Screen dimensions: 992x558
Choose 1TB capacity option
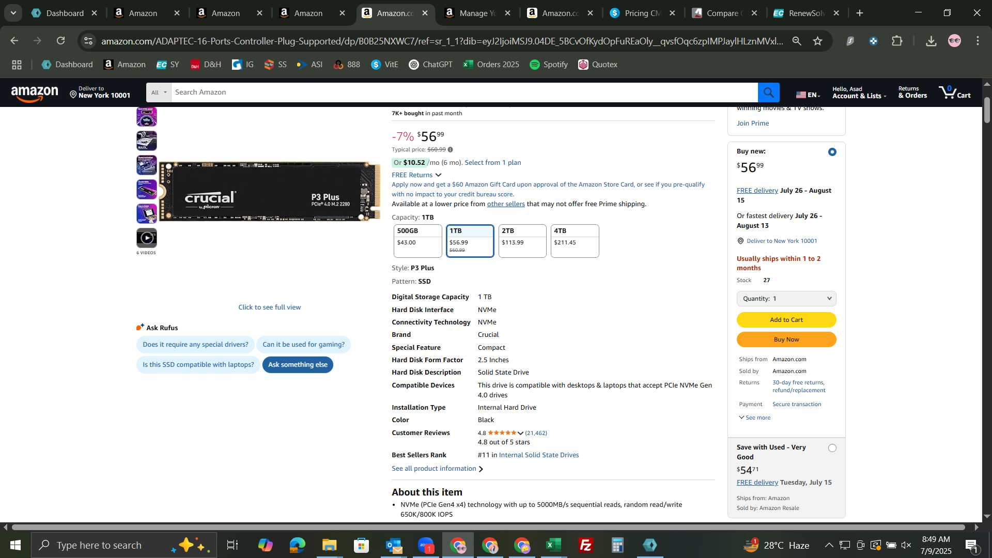pos(470,241)
